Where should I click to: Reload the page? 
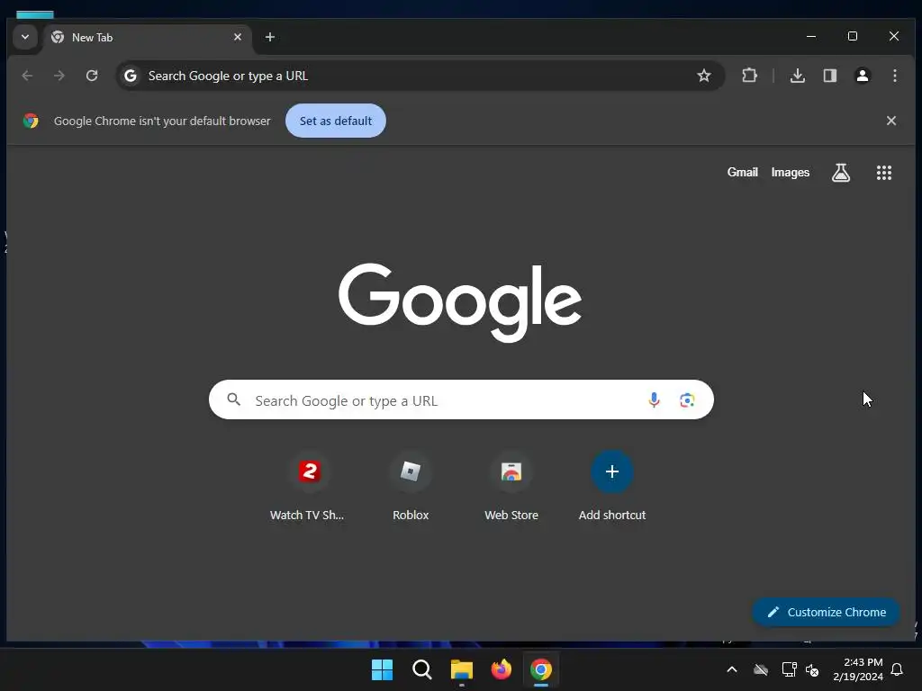click(92, 76)
